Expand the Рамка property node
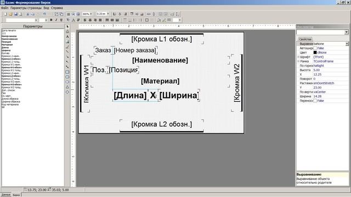The height and width of the screenshot is (197, 351). [x=298, y=61]
